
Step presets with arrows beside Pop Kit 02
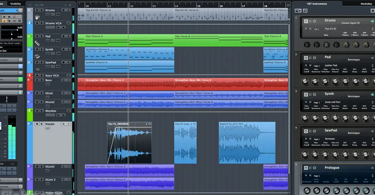tap(372, 29)
